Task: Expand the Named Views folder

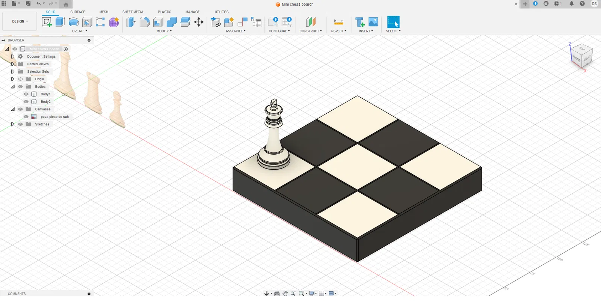Action: 13,64
